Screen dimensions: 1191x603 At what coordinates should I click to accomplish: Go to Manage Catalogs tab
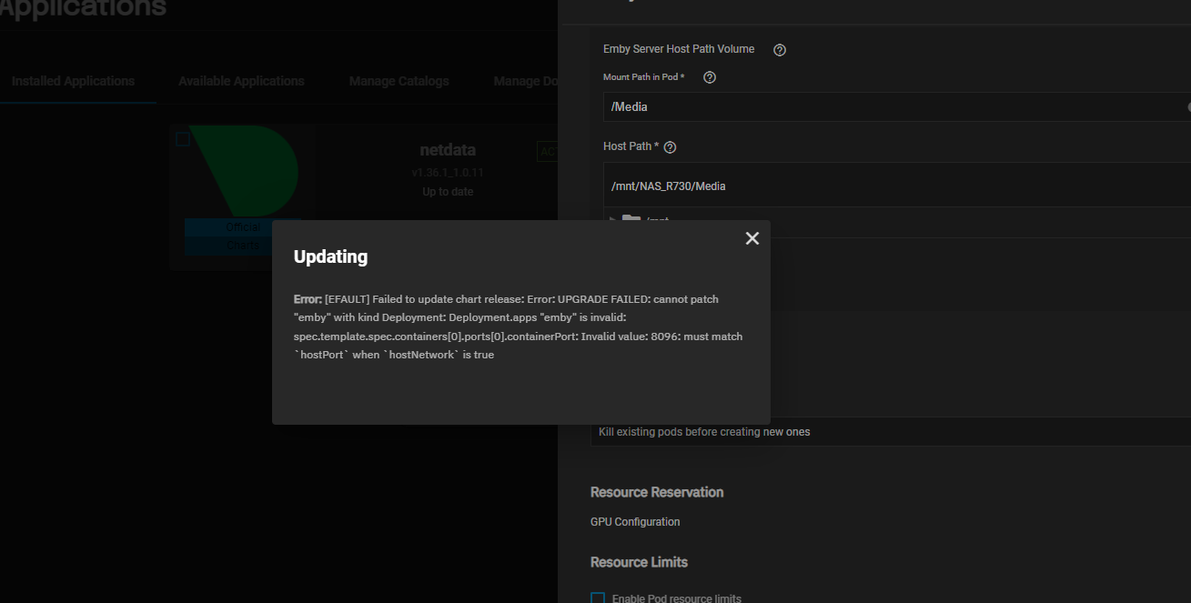click(x=399, y=82)
